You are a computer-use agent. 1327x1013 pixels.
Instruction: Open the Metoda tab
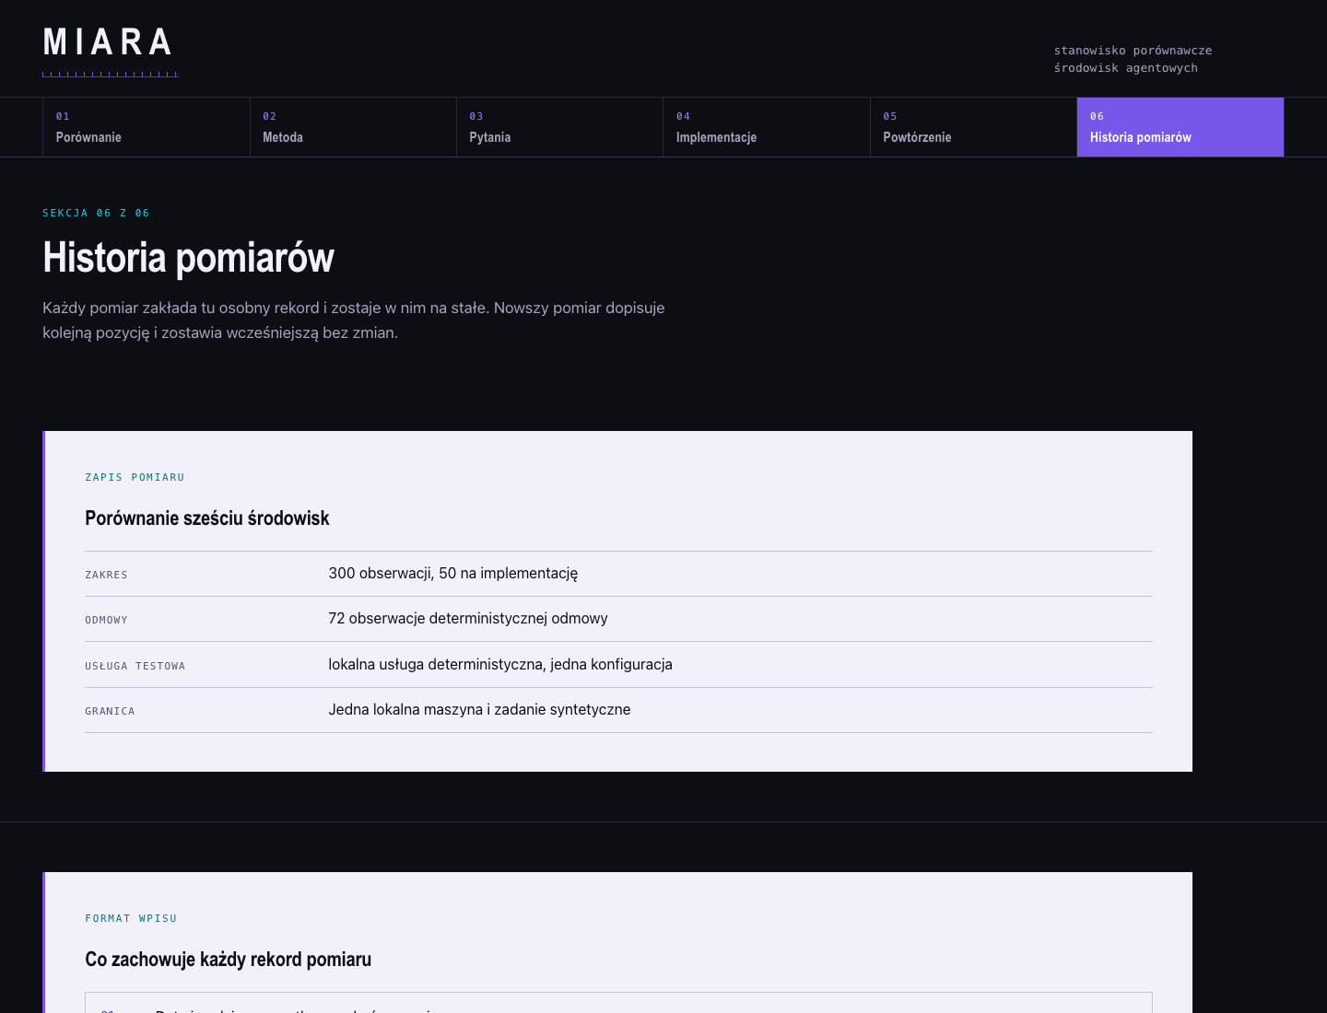353,127
